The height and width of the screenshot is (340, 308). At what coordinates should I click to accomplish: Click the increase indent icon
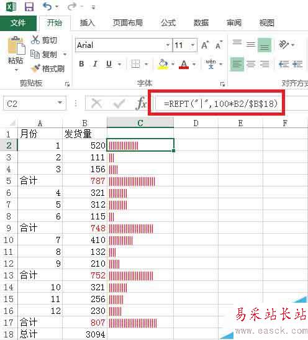tap(297, 64)
